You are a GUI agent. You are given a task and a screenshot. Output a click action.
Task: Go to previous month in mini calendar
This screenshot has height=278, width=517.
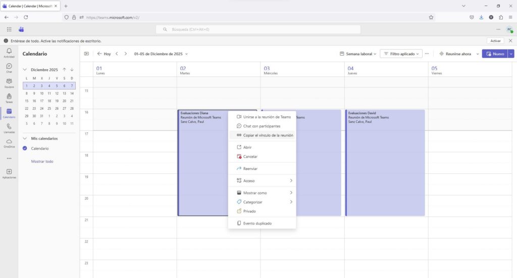(64, 70)
